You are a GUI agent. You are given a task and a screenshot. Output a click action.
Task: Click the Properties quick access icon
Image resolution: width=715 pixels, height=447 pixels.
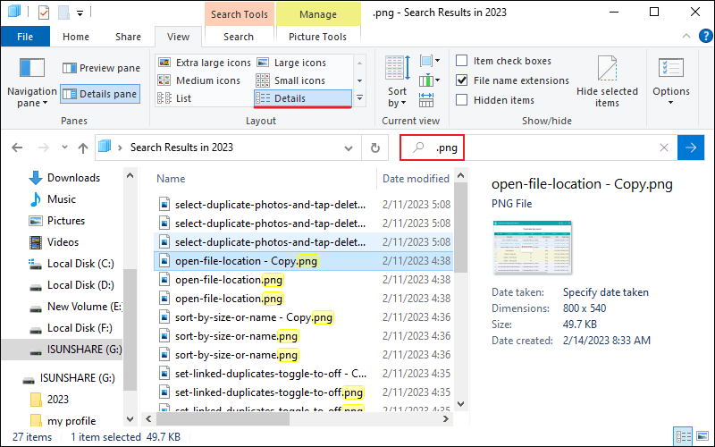pyautogui.click(x=43, y=13)
